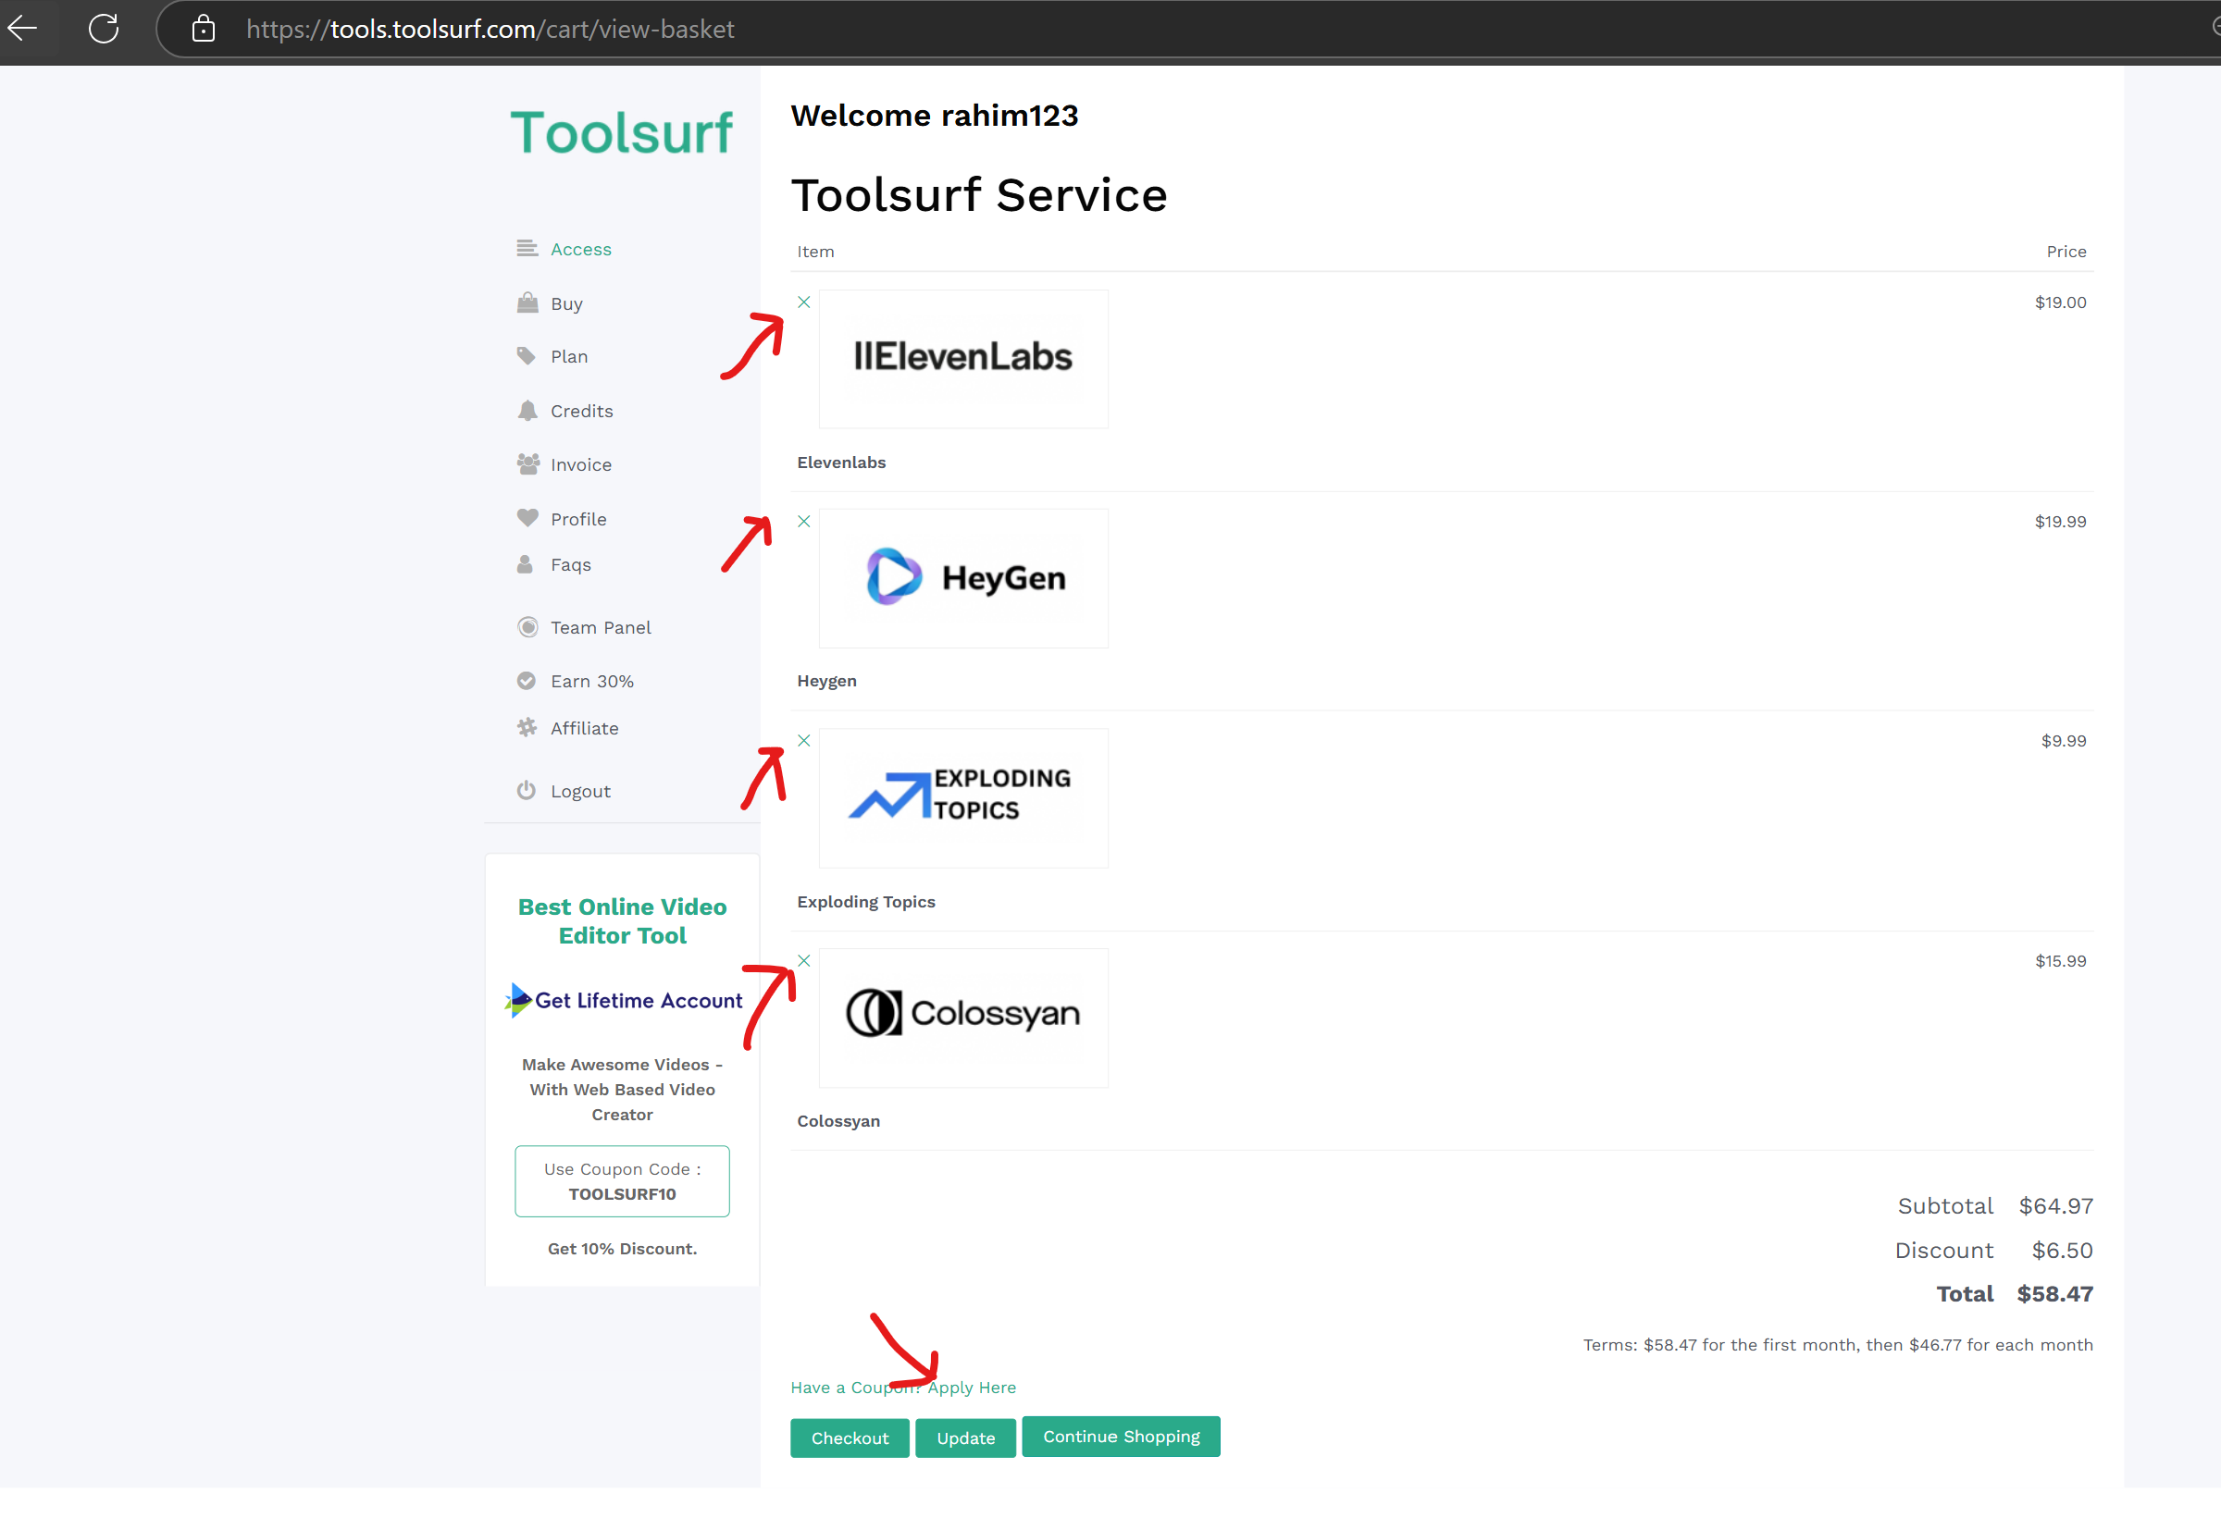
Task: Click the lock site info icon
Action: tap(204, 29)
